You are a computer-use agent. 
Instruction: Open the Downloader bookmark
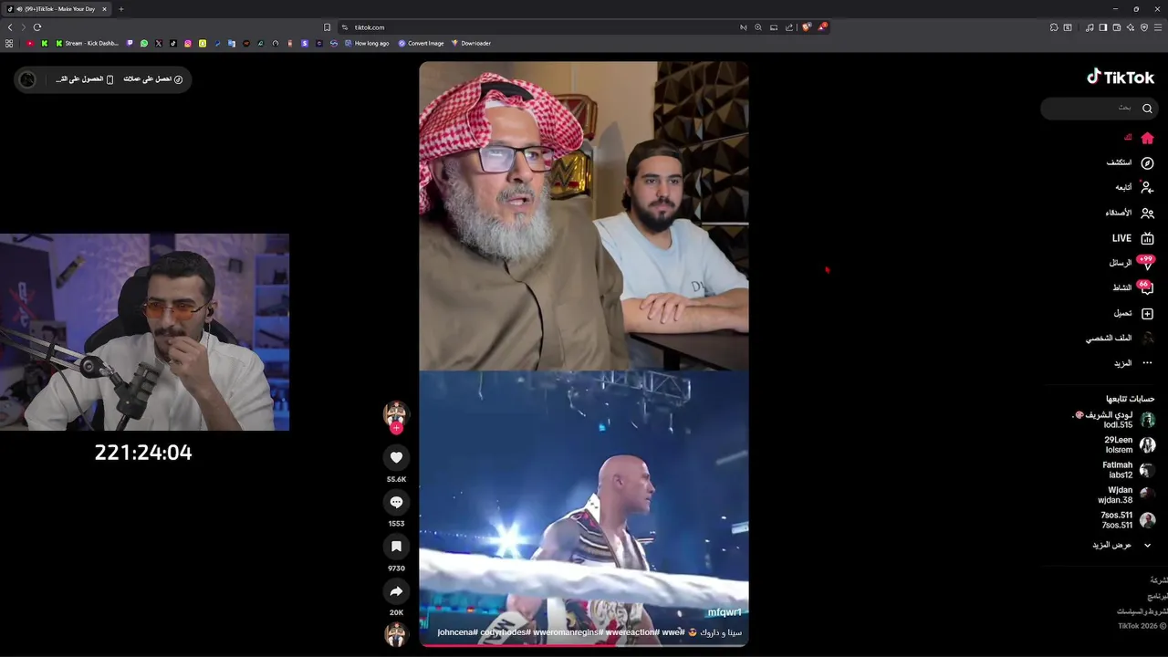(x=471, y=43)
